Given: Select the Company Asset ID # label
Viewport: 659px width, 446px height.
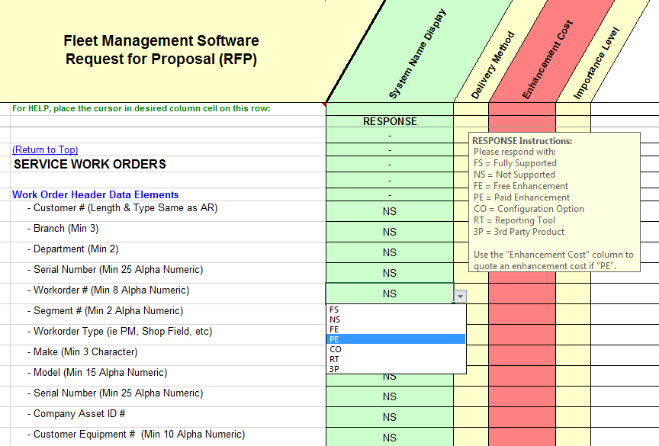Looking at the screenshot, I should 76,414.
